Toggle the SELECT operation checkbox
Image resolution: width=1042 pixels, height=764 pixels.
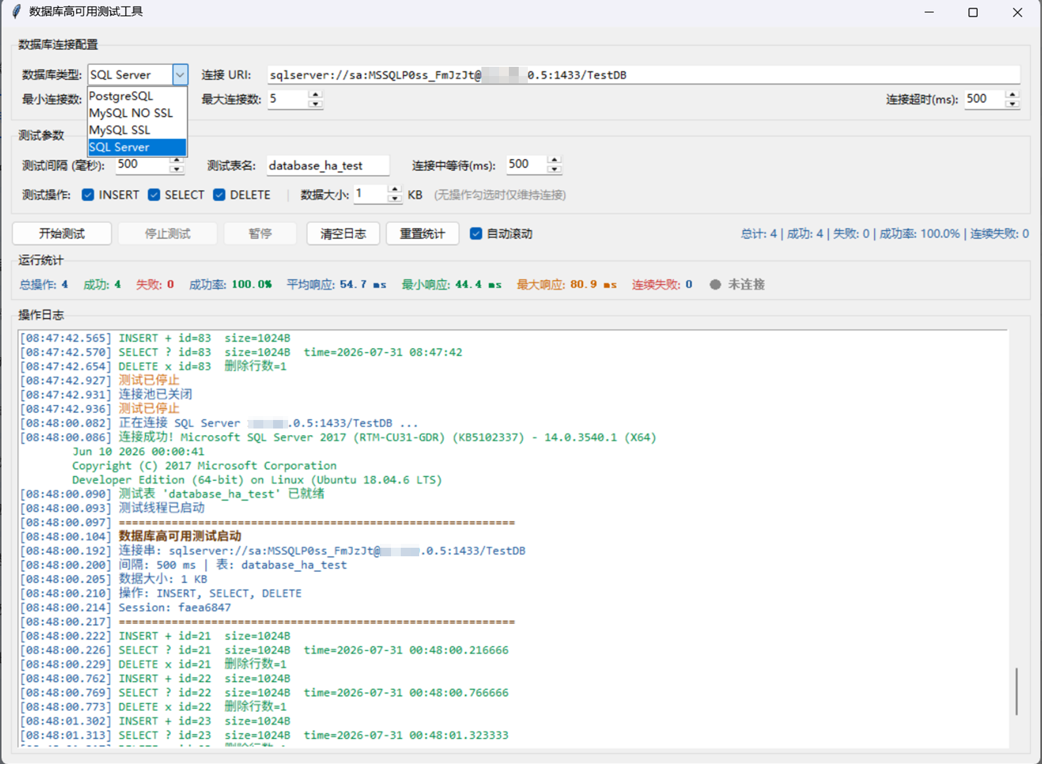(x=154, y=195)
